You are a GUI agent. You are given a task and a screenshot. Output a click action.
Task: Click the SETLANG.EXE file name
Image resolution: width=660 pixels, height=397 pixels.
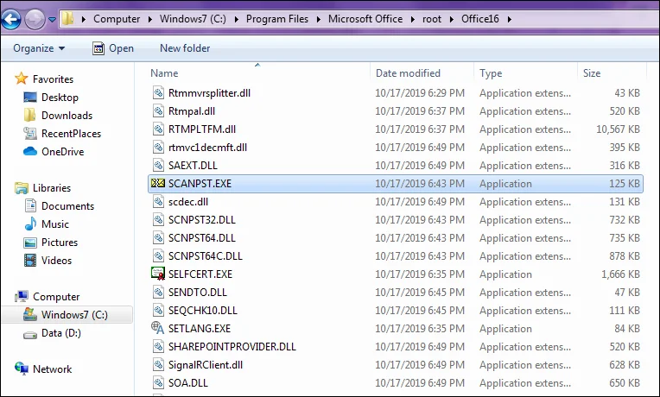[200, 329]
